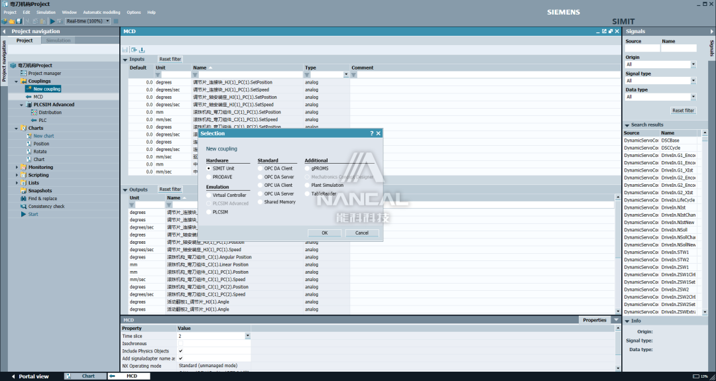Select the PLCSIM radio button

tap(209, 212)
